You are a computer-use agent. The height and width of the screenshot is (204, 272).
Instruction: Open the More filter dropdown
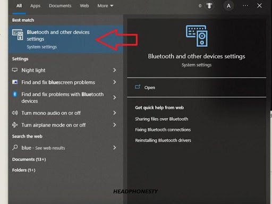[x=105, y=6]
